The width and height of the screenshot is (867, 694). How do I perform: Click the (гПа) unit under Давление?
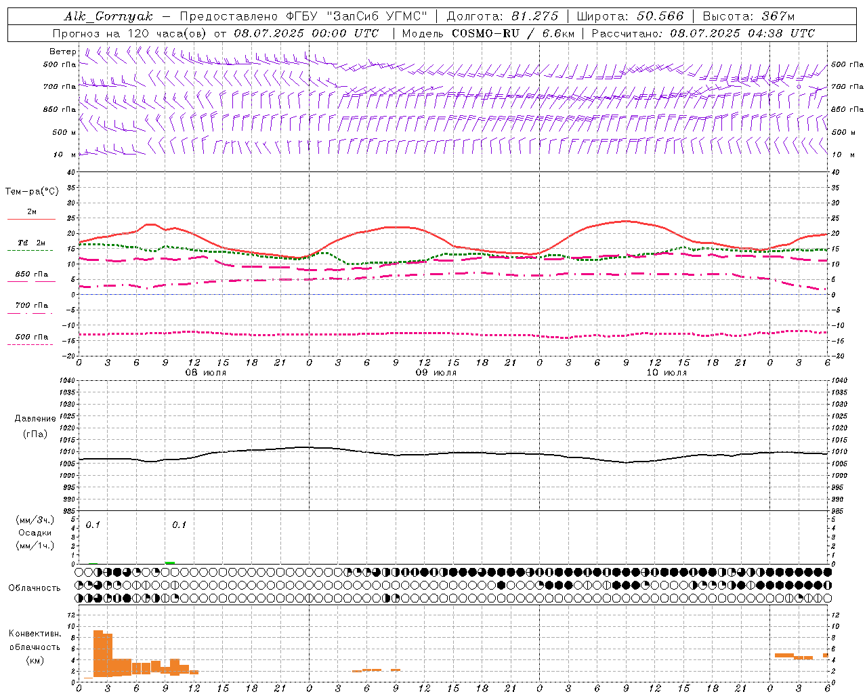35,434
